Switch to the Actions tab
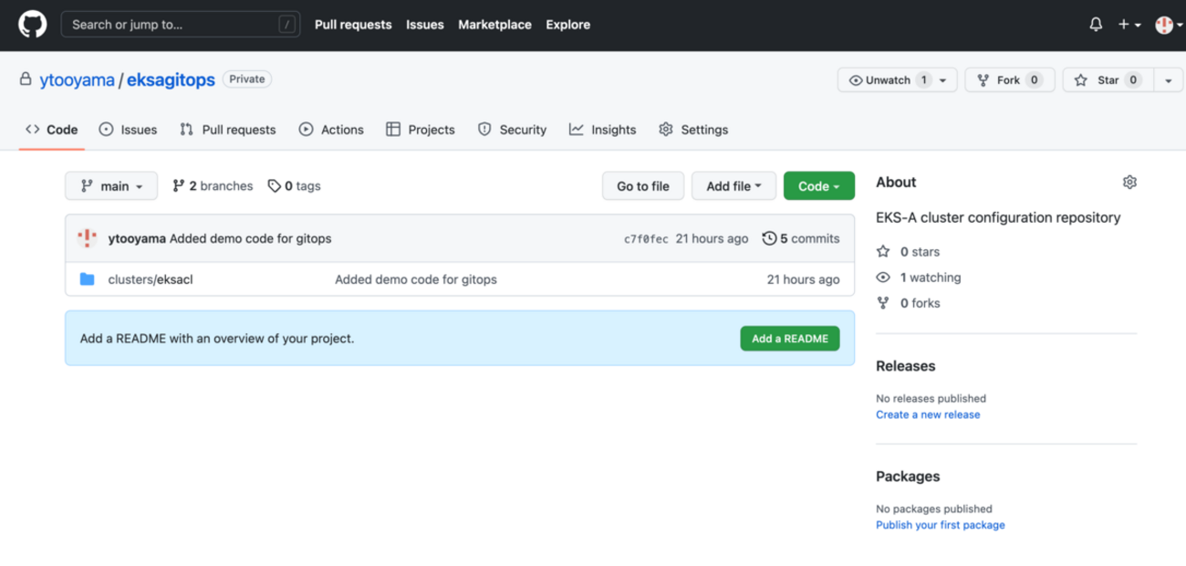The width and height of the screenshot is (1186, 566). [x=331, y=130]
